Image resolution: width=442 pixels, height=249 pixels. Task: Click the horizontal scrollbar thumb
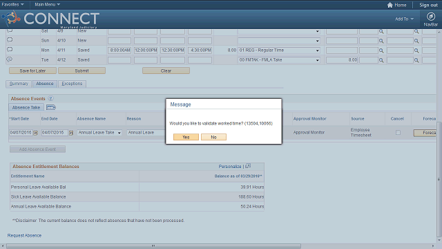click(x=153, y=246)
